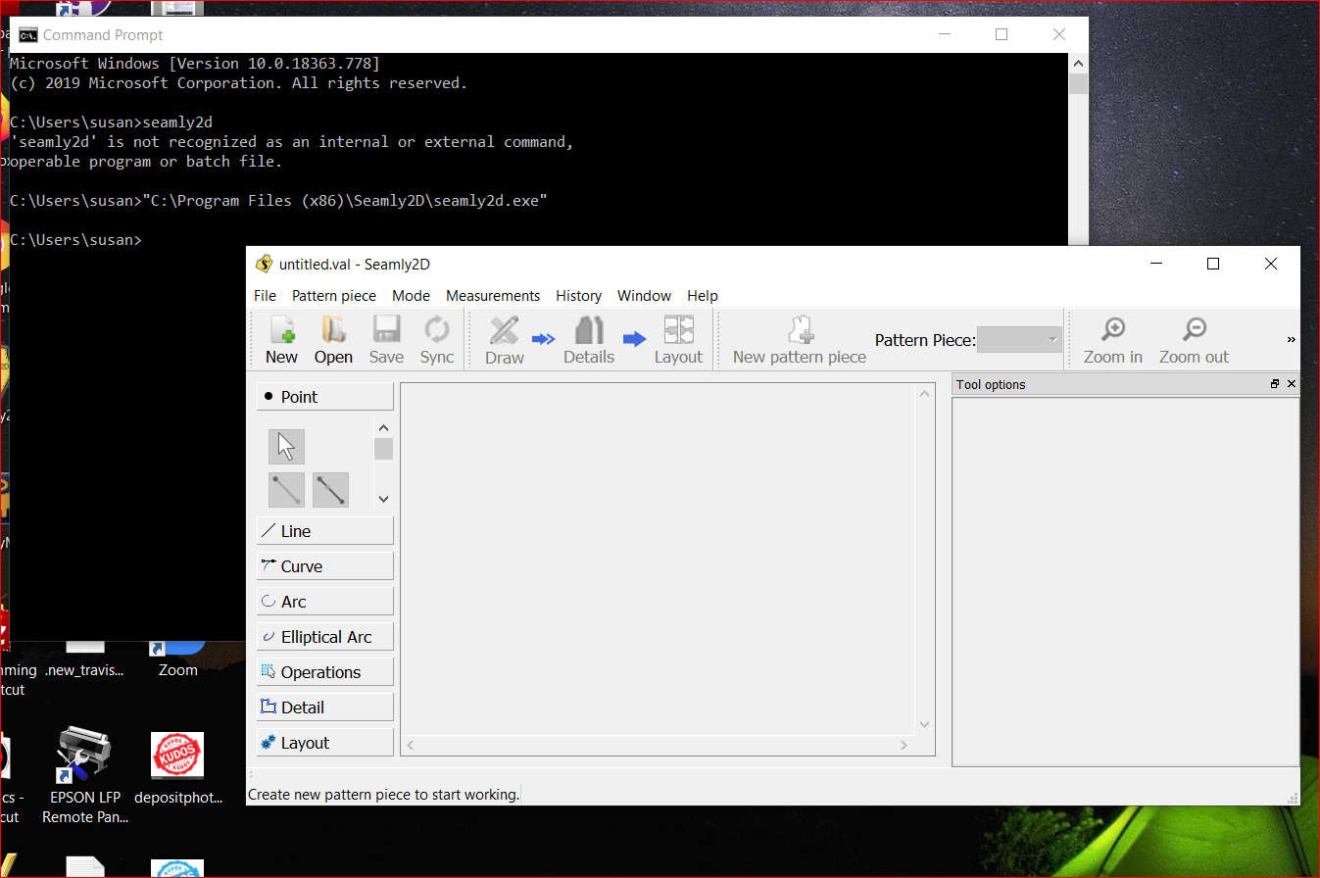Screen dimensions: 1320x878
Task: Click the Zoom out magnifier icon
Action: pyautogui.click(x=1193, y=339)
